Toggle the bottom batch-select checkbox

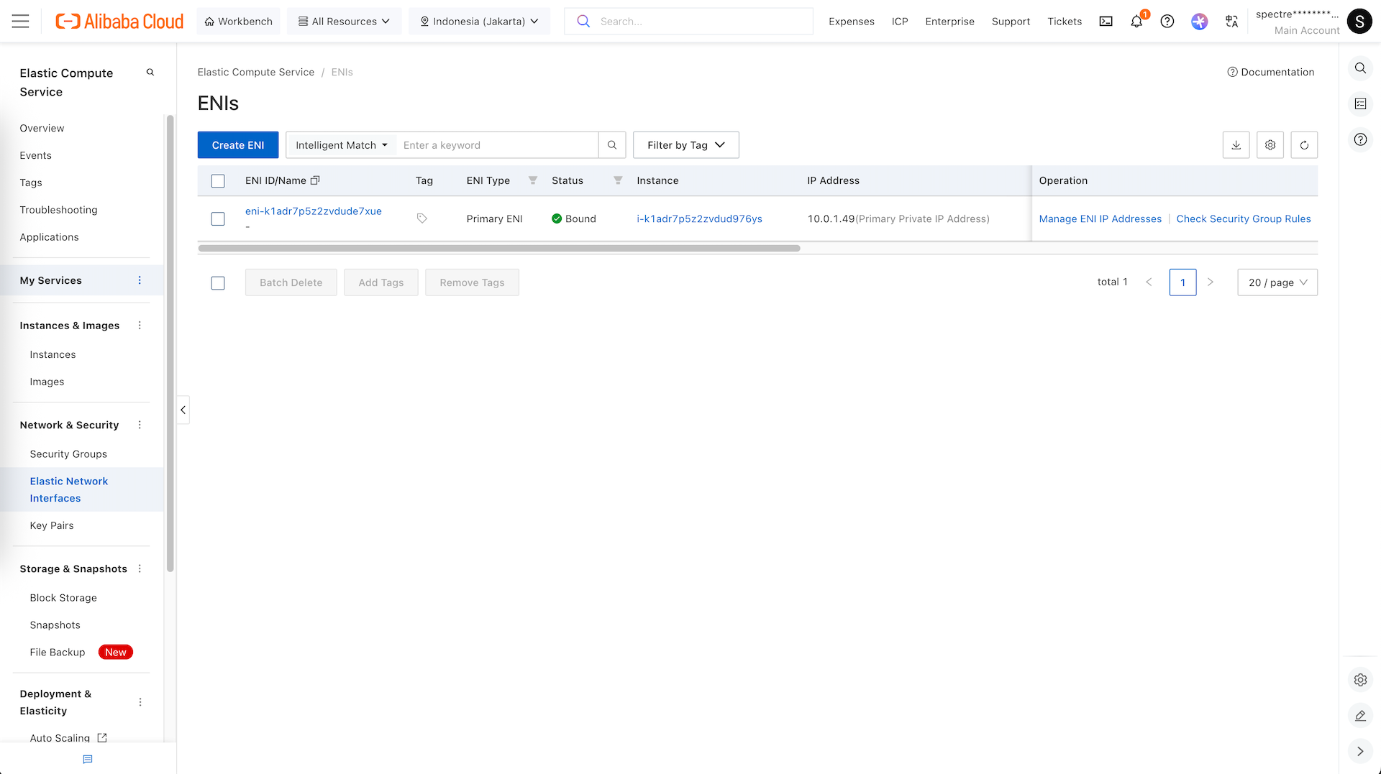(x=218, y=283)
